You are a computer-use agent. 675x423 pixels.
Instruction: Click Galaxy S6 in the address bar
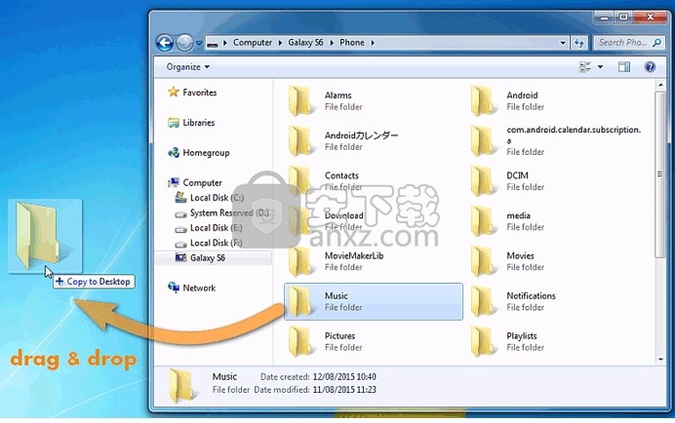click(x=305, y=43)
